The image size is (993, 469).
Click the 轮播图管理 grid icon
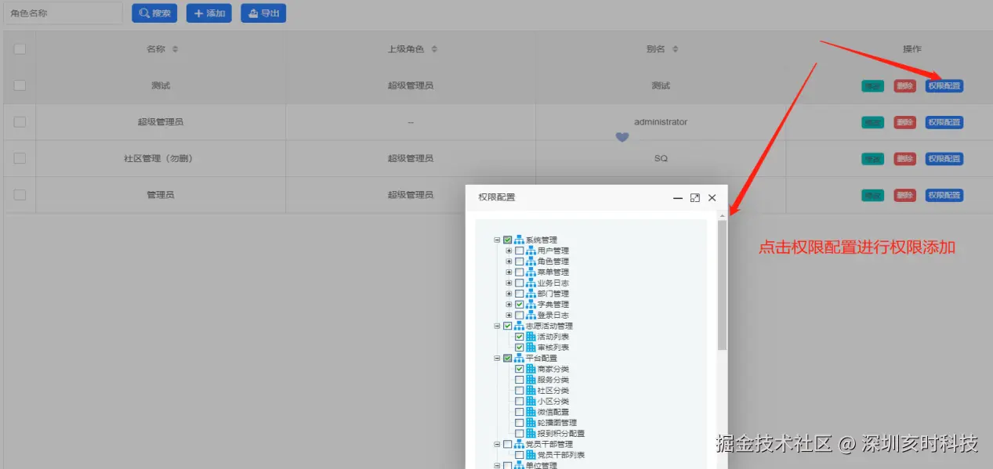click(x=531, y=422)
